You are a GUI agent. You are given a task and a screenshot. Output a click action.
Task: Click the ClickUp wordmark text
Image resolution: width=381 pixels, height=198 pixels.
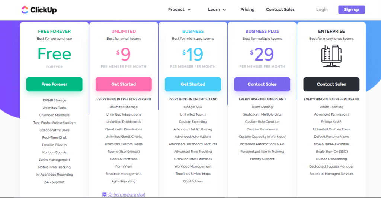coord(44,10)
